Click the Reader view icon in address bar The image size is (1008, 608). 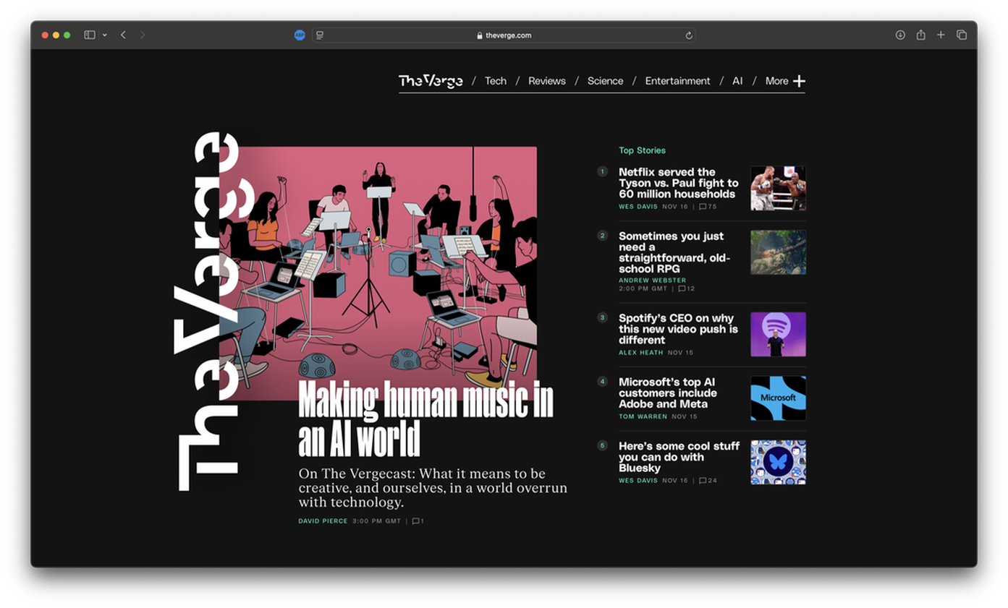point(320,35)
